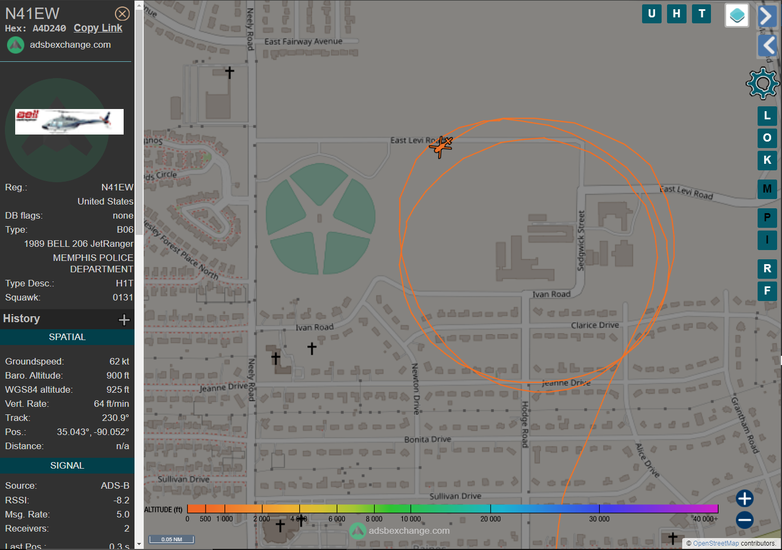
Task: Click the Copy Link hyperlink
Action: [x=98, y=28]
